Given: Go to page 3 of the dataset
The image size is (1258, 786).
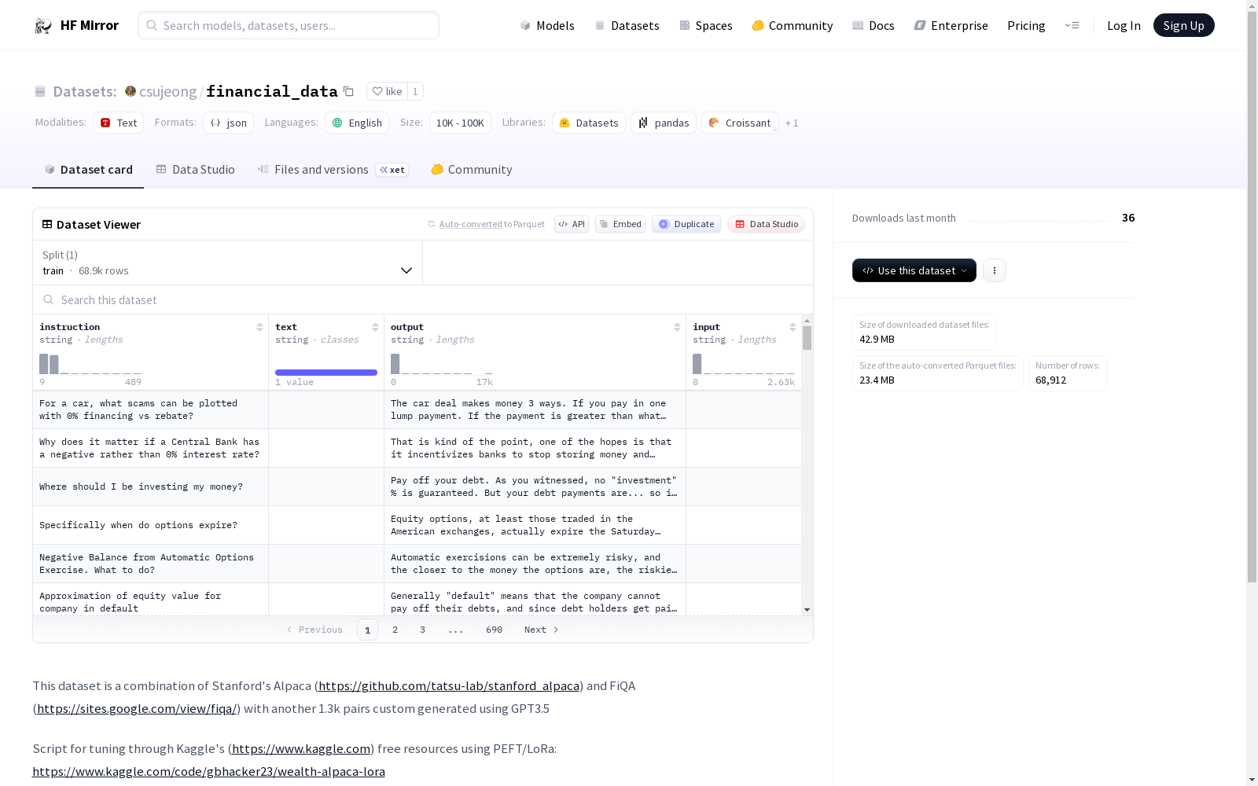Looking at the screenshot, I should (x=422, y=630).
